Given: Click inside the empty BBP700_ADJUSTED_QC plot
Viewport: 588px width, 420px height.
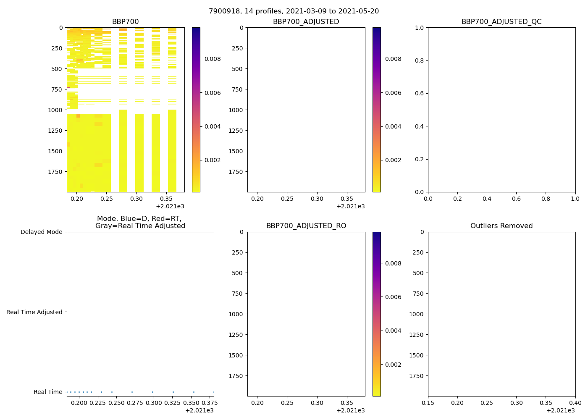Looking at the screenshot, I should tap(501, 110).
